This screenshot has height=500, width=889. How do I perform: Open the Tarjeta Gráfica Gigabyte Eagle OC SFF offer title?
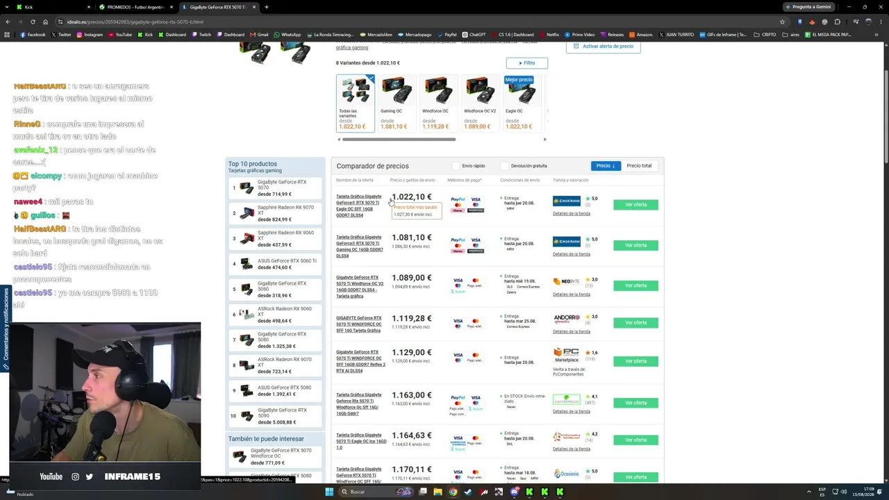[359, 206]
